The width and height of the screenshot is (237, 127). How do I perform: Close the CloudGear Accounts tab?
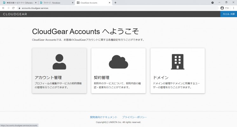pyautogui.click(x=110, y=3)
